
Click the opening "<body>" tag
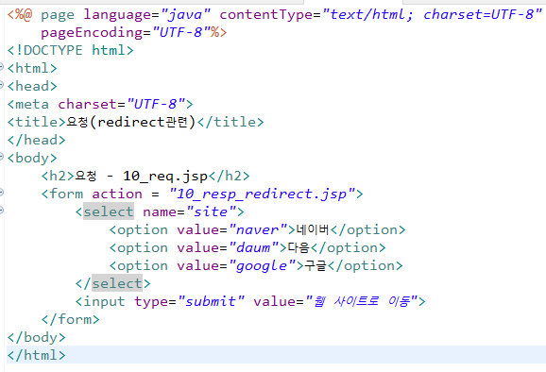click(x=32, y=159)
